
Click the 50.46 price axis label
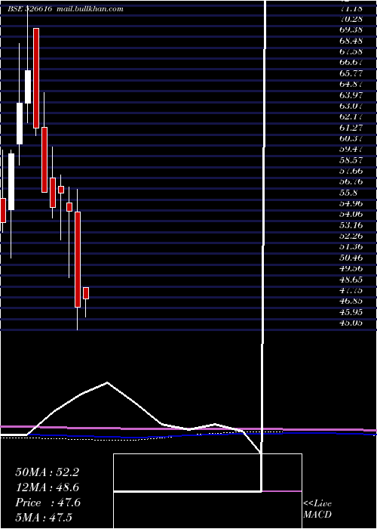pyautogui.click(x=351, y=258)
